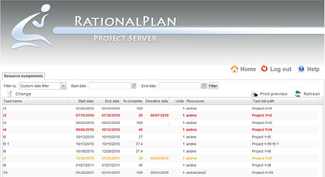This screenshot has height=177, width=325.
Task: Click the Log out power icon
Action: [264, 69]
